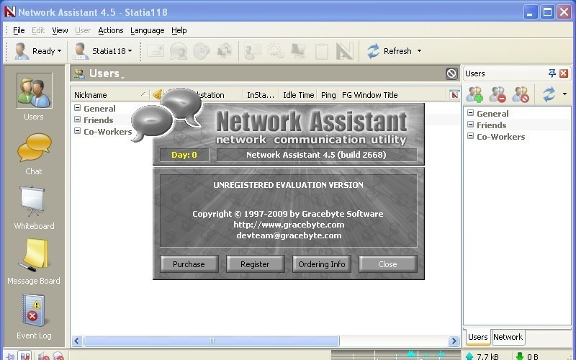
Task: Open the Ready status dropdown arrow
Action: (x=60, y=51)
